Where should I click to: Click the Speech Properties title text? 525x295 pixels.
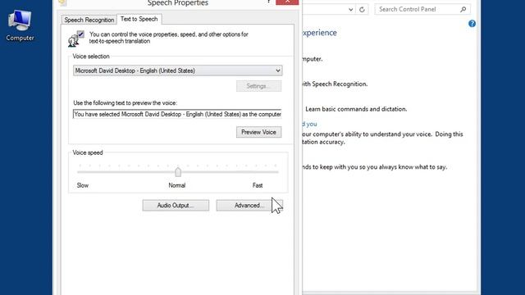[x=178, y=3]
